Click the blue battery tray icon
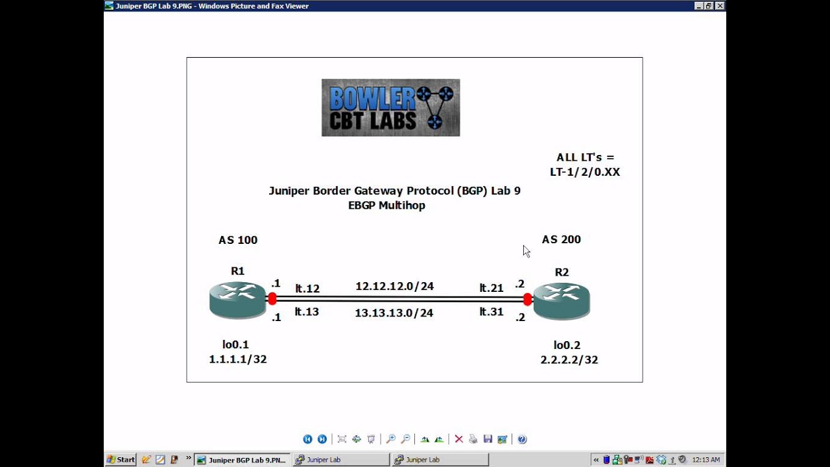This screenshot has height=467, width=830. [x=607, y=460]
